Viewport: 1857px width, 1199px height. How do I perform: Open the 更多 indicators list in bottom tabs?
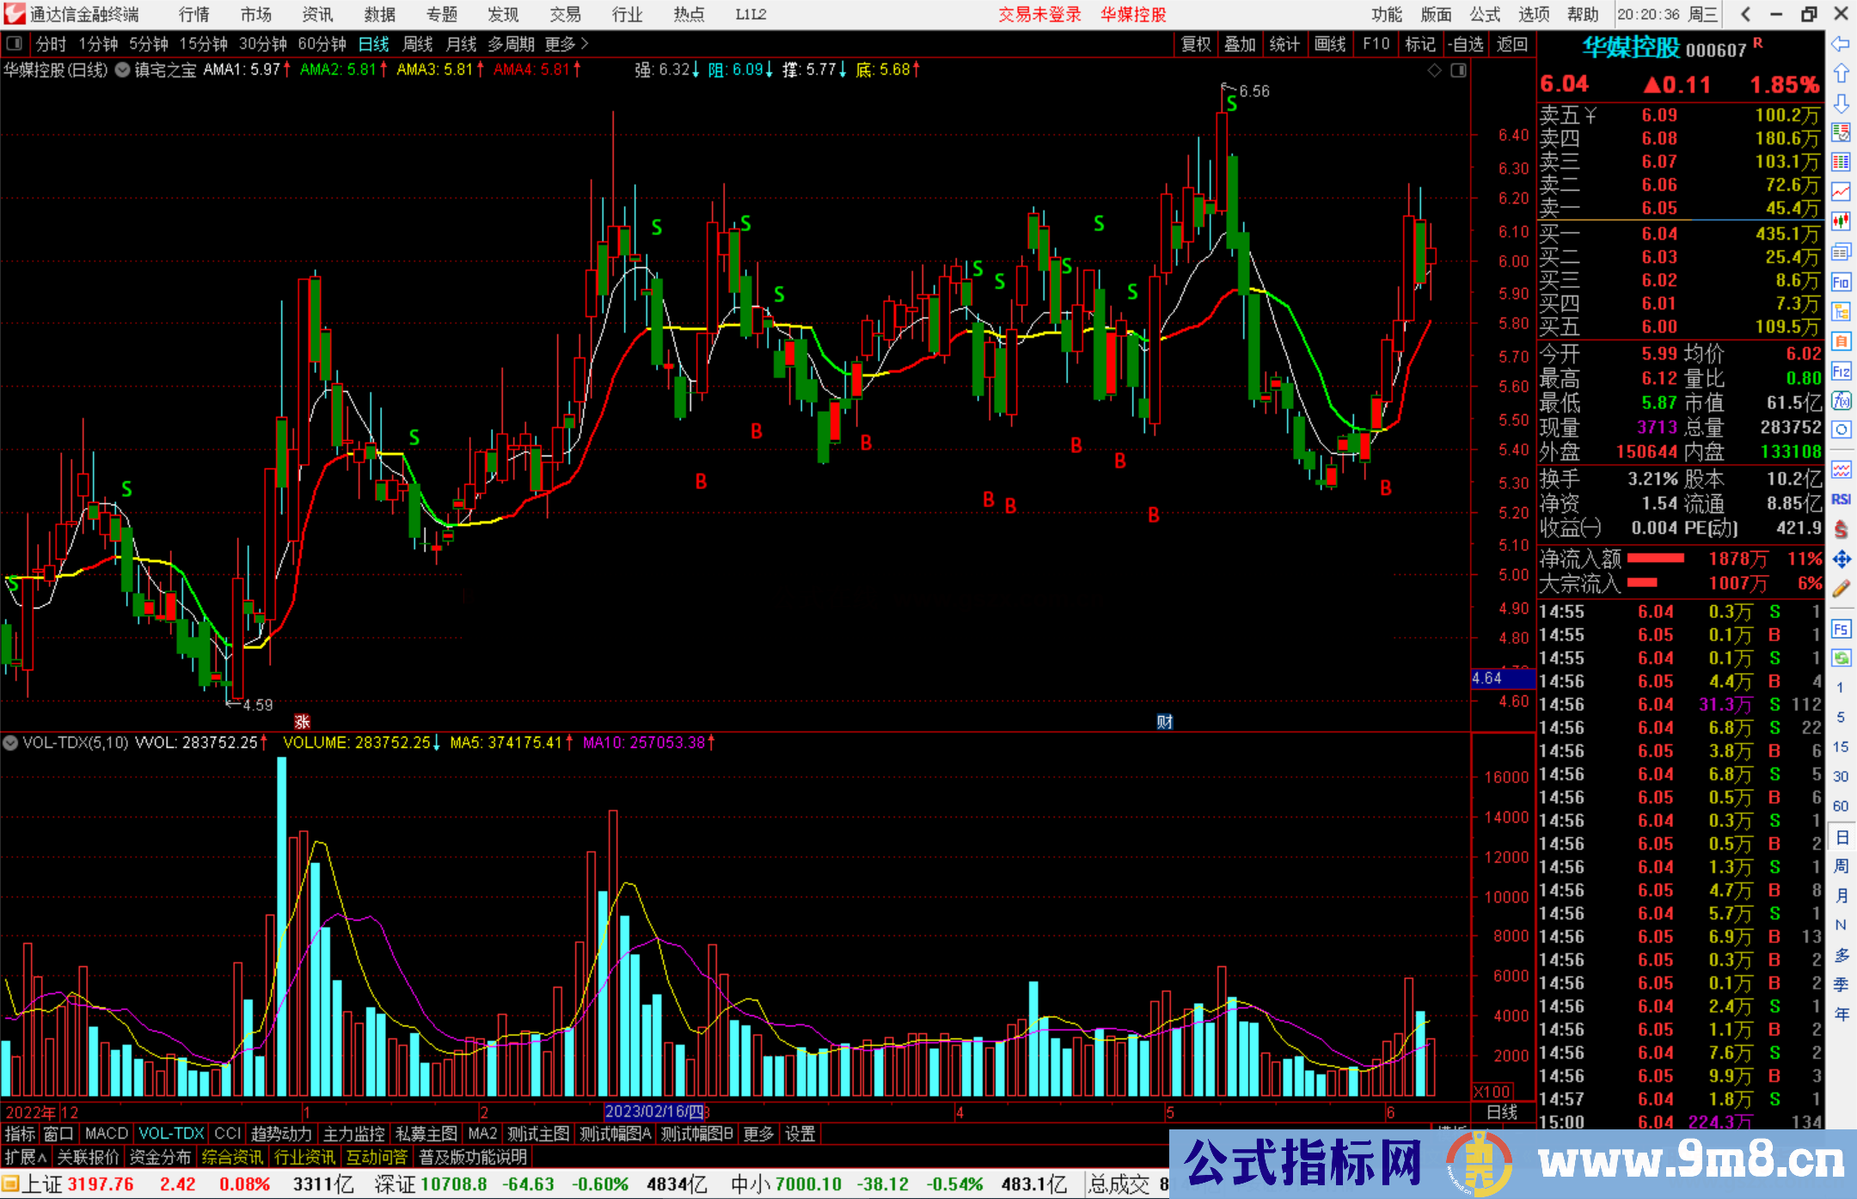tap(757, 1134)
